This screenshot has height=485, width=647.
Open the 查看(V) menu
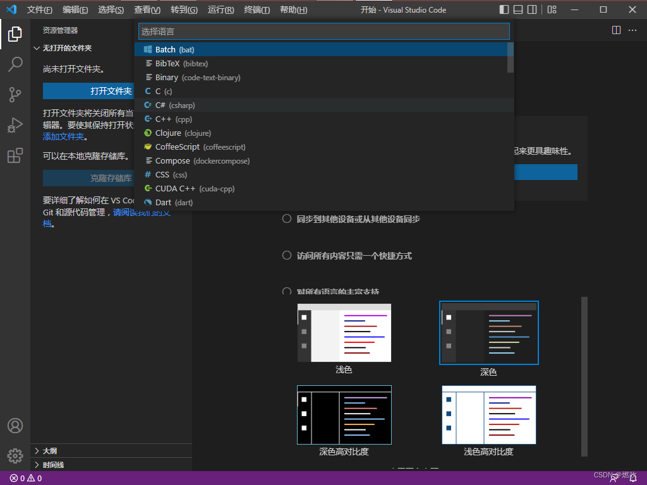tap(147, 9)
